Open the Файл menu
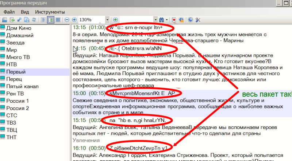 (x=9, y=12)
